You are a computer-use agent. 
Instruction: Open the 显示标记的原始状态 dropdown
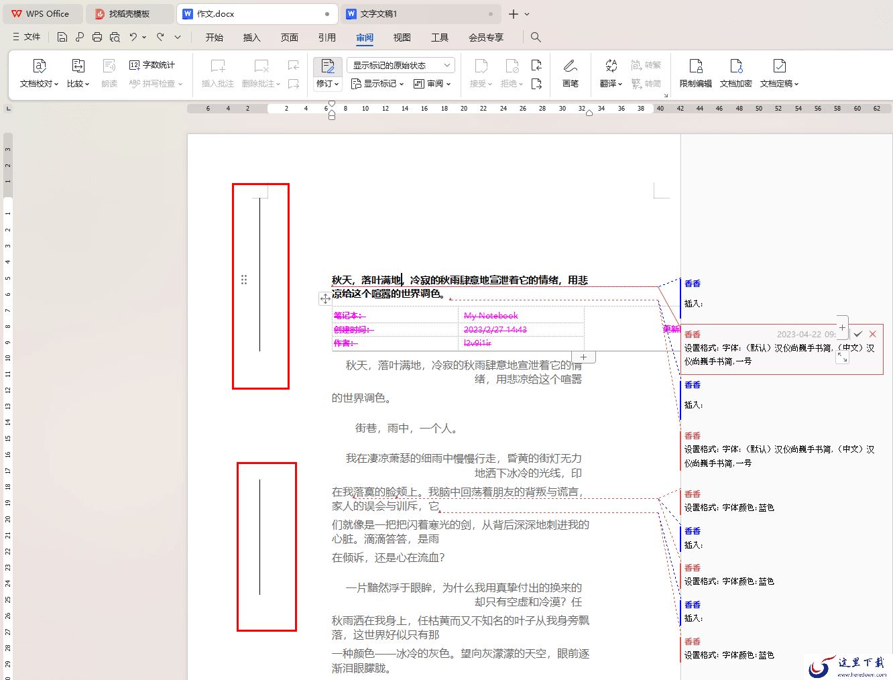[401, 65]
